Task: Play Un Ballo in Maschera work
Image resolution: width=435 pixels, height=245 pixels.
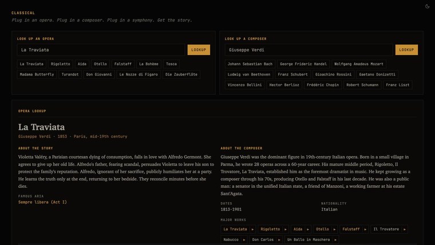Action: pyautogui.click(x=335, y=240)
